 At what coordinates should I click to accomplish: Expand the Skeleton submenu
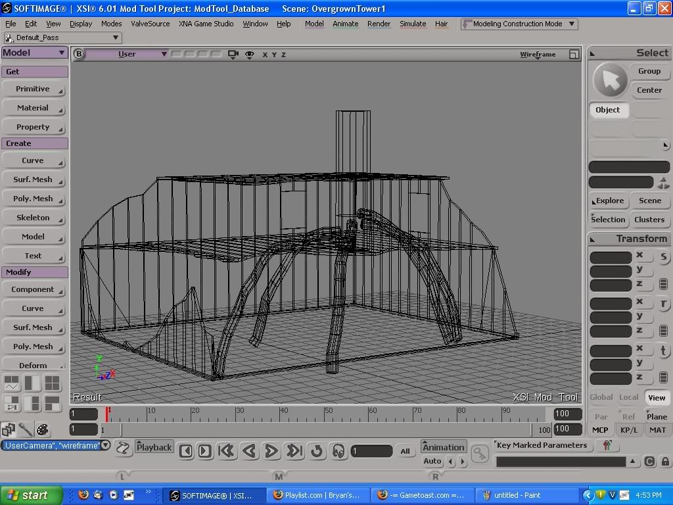point(34,218)
